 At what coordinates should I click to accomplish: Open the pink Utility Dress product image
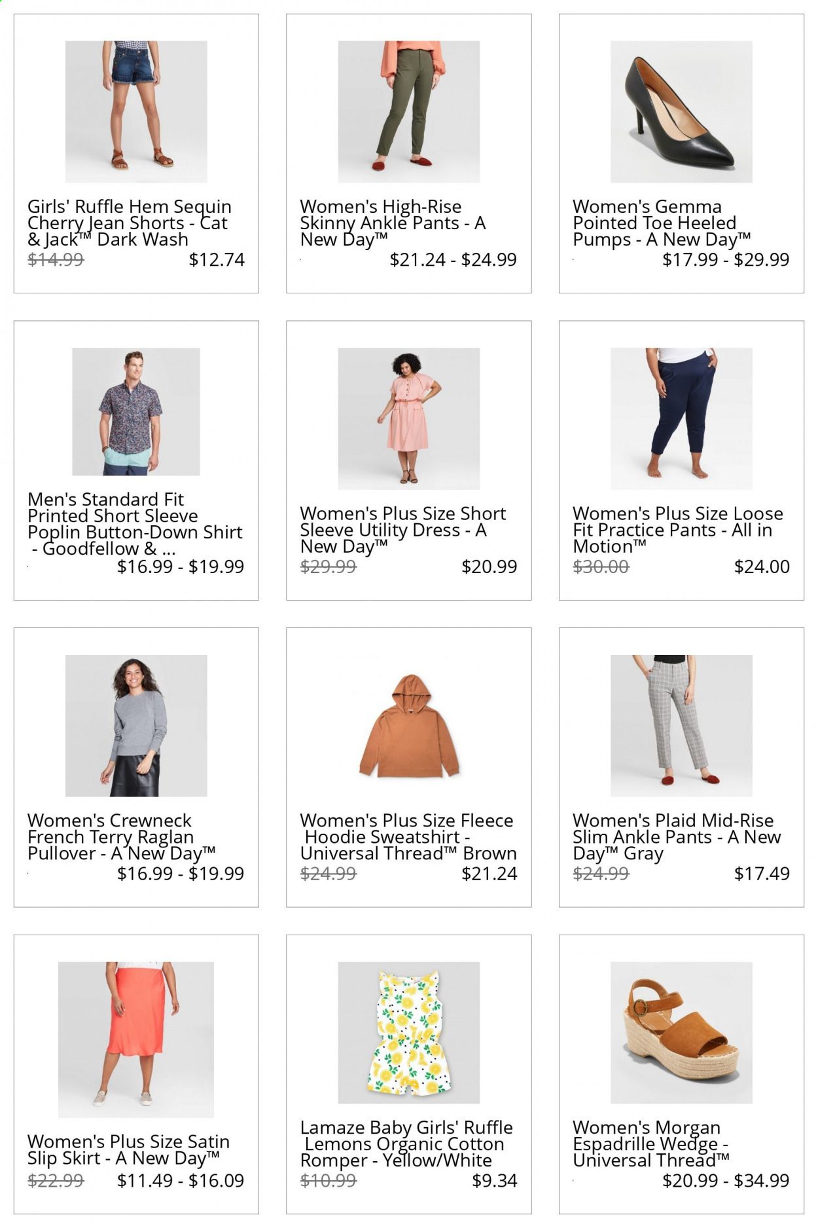(x=408, y=419)
